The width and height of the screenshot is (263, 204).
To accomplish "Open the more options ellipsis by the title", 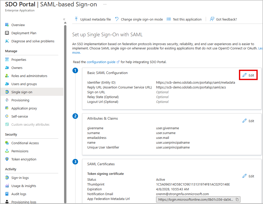I will coord(105,4).
